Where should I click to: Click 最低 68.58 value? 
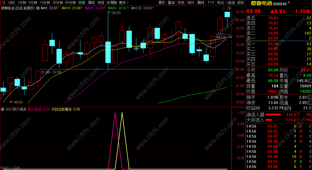[273, 81]
